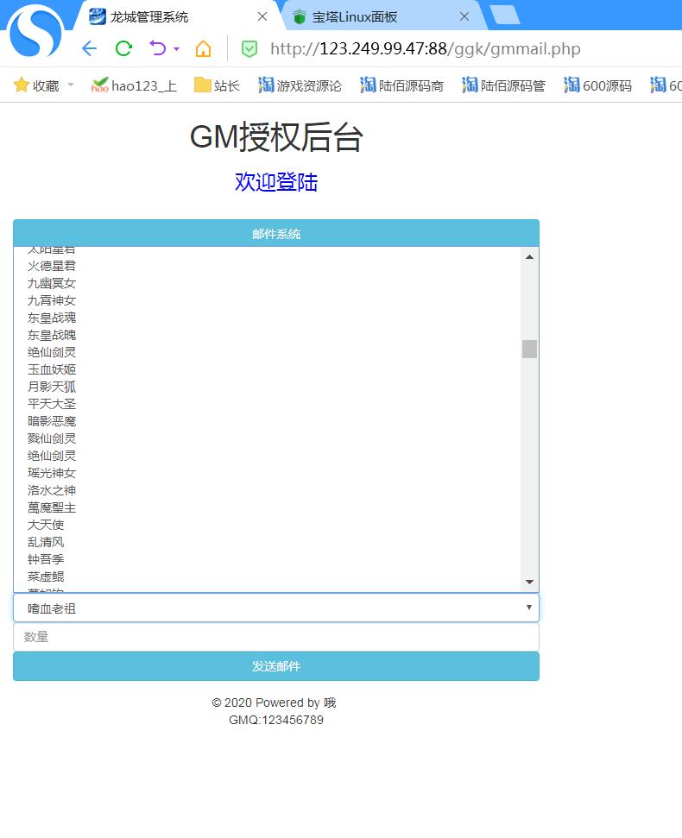Select 月影天狐 in the list
This screenshot has height=838, width=682.
(x=52, y=387)
